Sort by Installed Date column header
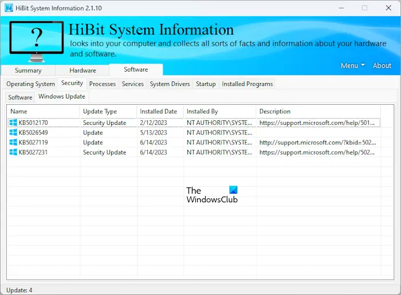Image resolution: width=401 pixels, height=295 pixels. point(159,111)
